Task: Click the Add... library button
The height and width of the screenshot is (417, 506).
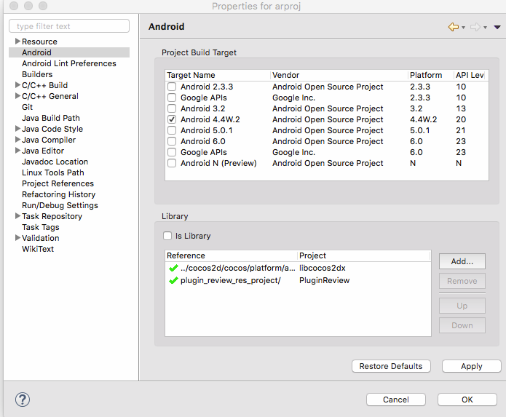Action: coord(462,261)
